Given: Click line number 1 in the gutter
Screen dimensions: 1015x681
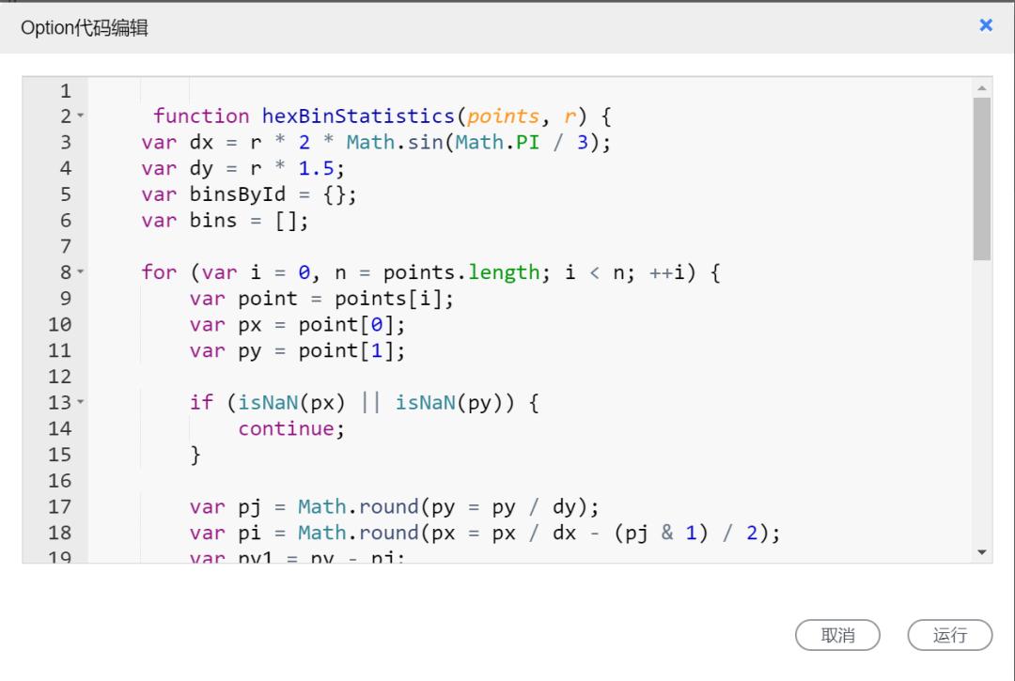Looking at the screenshot, I should pyautogui.click(x=66, y=90).
